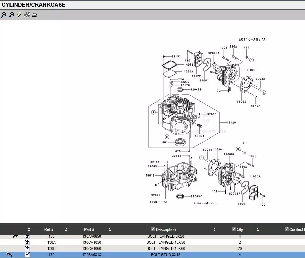The height and width of the screenshot is (258, 305).
Task: Open the note icon for ref 130B
Action: point(27,248)
